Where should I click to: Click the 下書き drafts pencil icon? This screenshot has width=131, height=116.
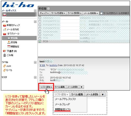pyautogui.click(x=4, y=51)
